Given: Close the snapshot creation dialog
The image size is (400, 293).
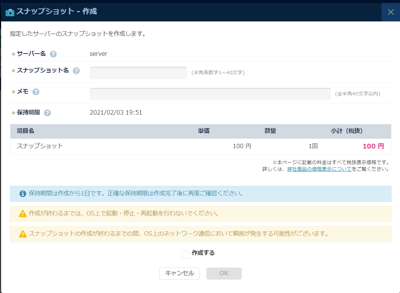Looking at the screenshot, I should point(390,12).
